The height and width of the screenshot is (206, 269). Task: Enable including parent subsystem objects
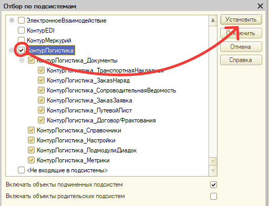coord(213,197)
